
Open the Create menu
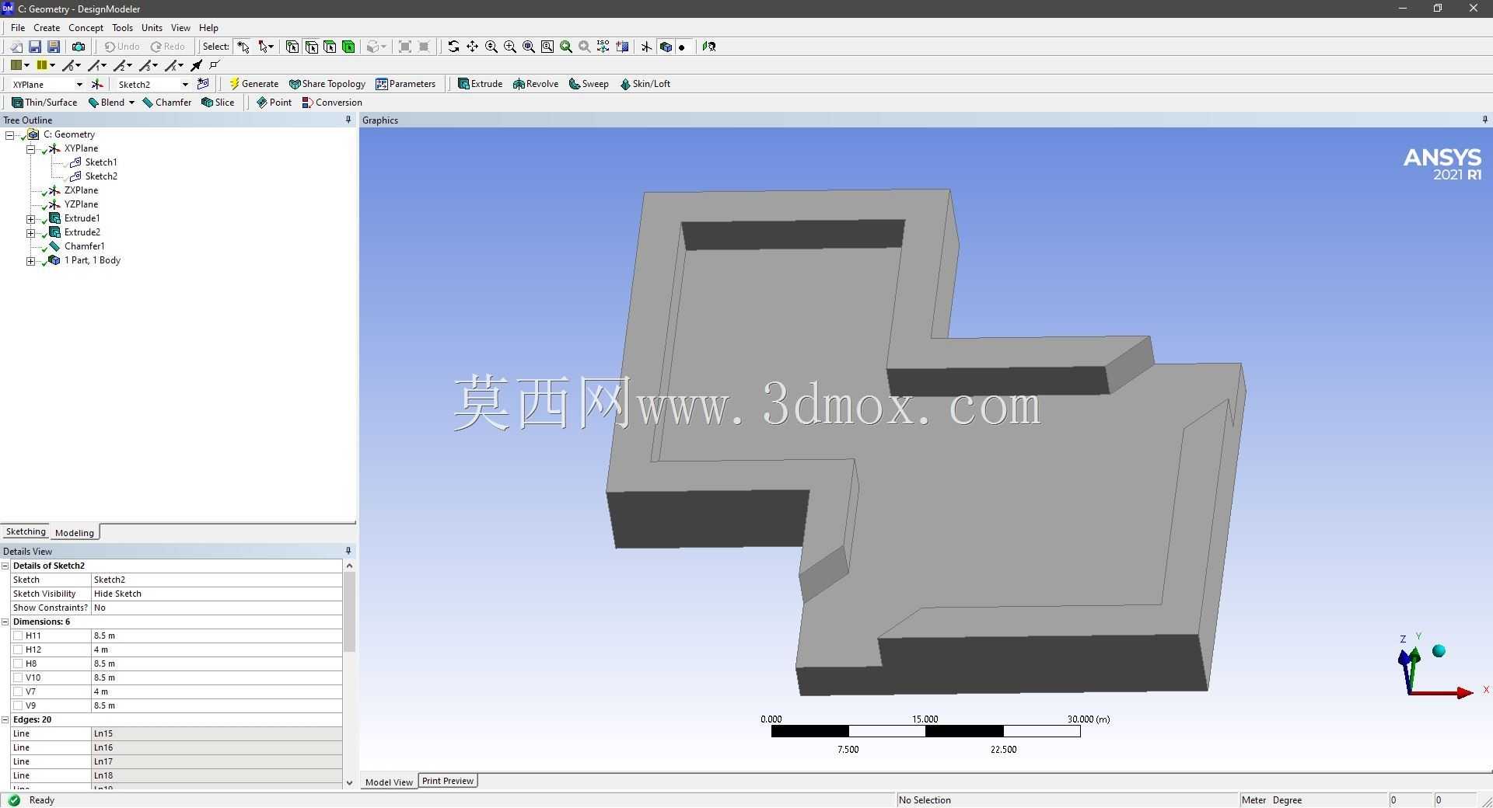[47, 27]
